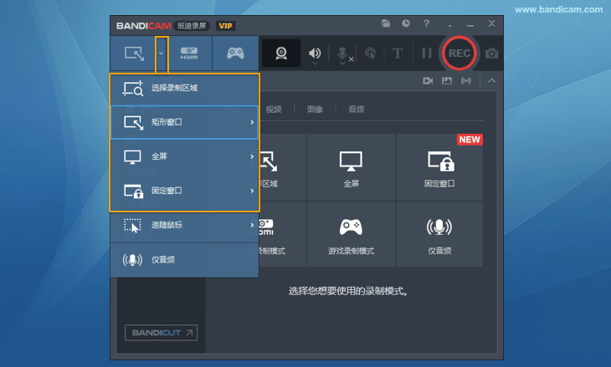The width and height of the screenshot is (611, 367).
Task: Click the camera screenshot icon
Action: pyautogui.click(x=492, y=54)
